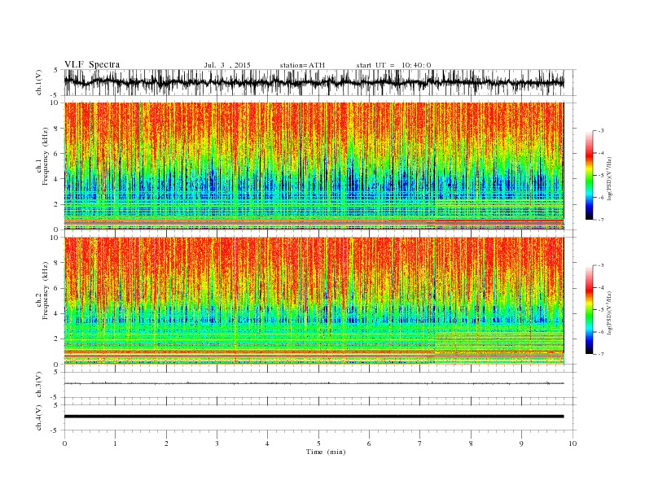The image size is (645, 498).
Task: Click time axis tick label "4"
Action: click(267, 443)
